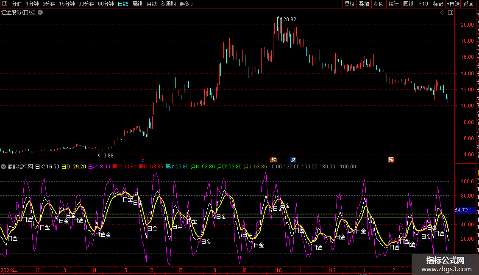
Task: Click the 预 forecast marker icon
Action: pos(391,159)
